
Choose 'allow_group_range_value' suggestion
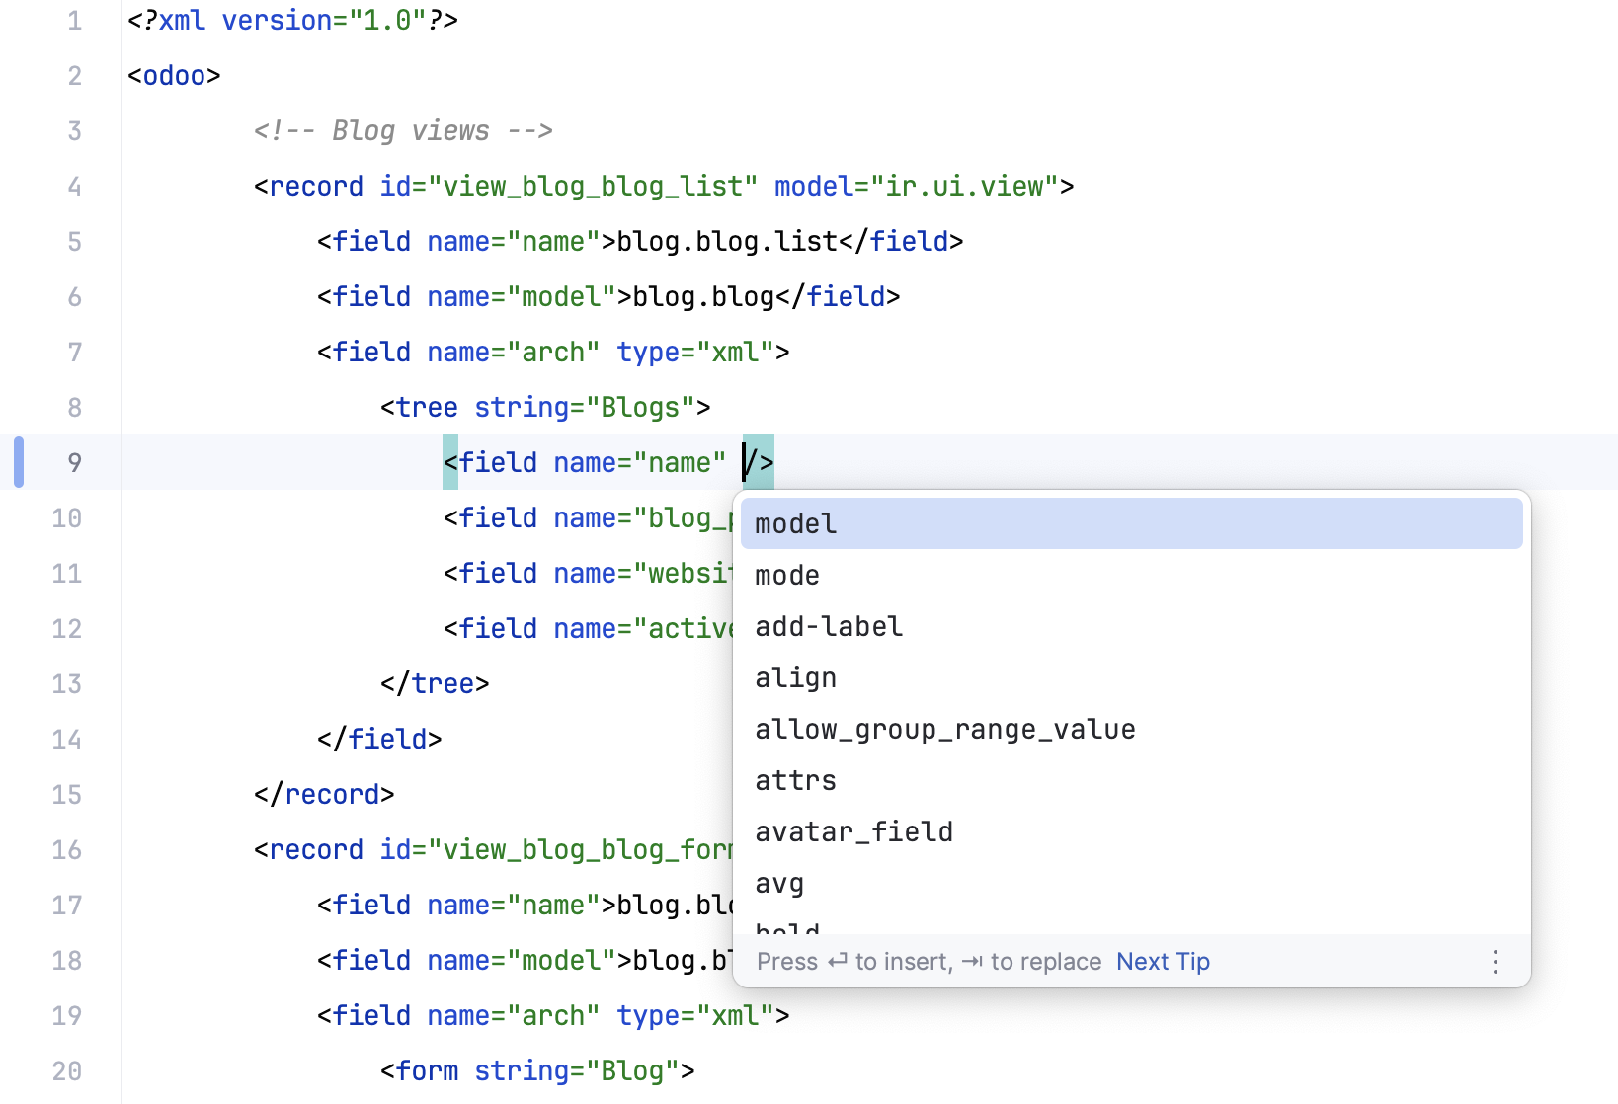tap(944, 729)
